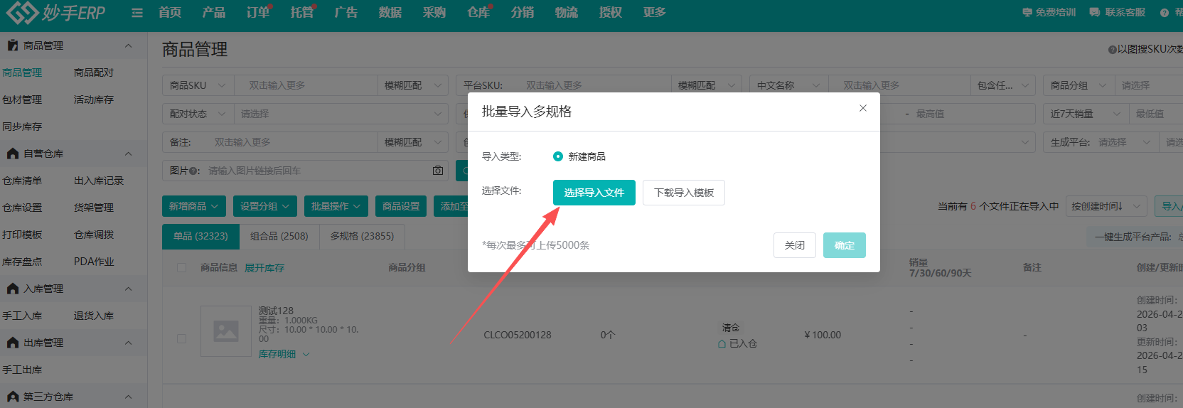
Task: Select the 新建商品 radio button
Action: pos(558,156)
